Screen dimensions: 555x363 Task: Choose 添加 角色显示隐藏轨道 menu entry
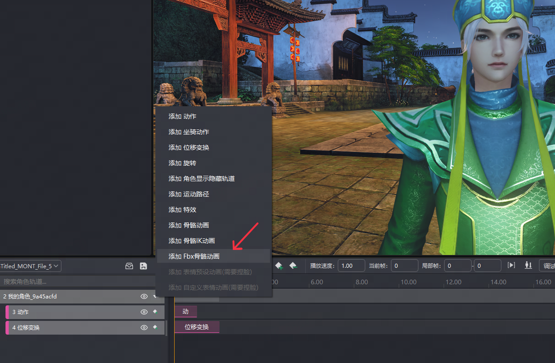(x=214, y=179)
